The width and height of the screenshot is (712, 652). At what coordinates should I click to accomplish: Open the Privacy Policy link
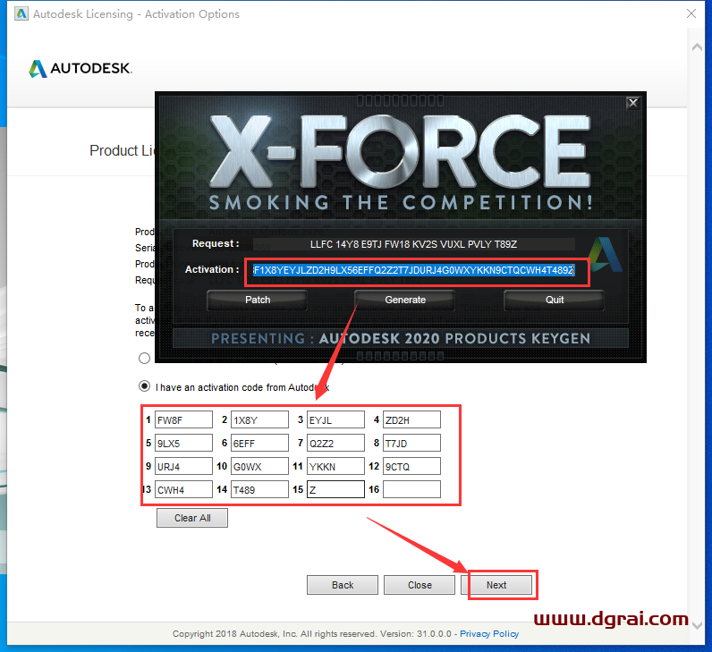tap(490, 634)
